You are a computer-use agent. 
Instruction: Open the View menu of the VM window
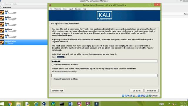click(65, 9)
